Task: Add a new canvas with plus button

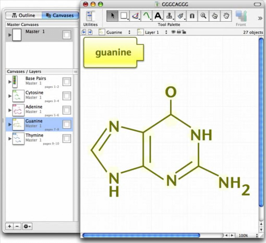Action: coord(9,226)
